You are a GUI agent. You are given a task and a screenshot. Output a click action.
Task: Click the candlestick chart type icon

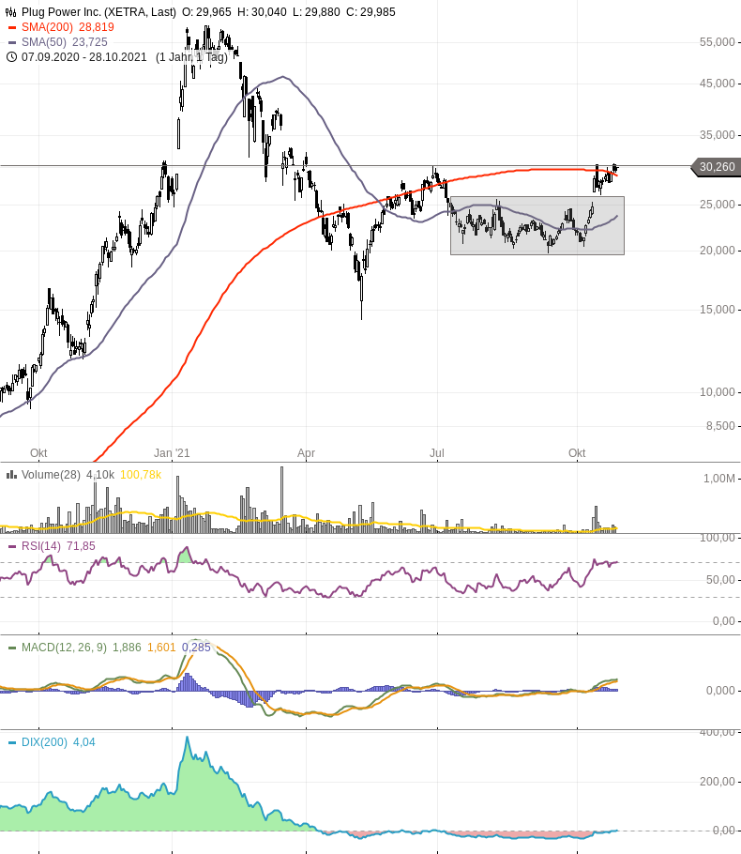click(11, 11)
